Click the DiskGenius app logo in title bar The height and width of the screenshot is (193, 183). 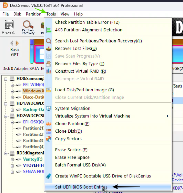6,6
